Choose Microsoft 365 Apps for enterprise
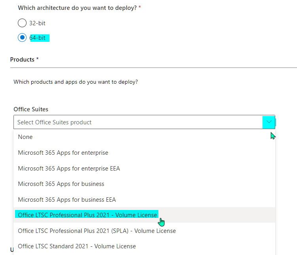 (x=144, y=152)
